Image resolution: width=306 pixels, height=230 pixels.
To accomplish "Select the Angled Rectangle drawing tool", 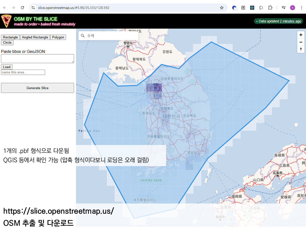I will (x=35, y=37).
